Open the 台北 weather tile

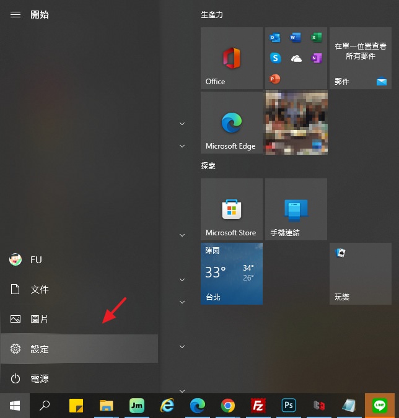pyautogui.click(x=232, y=274)
